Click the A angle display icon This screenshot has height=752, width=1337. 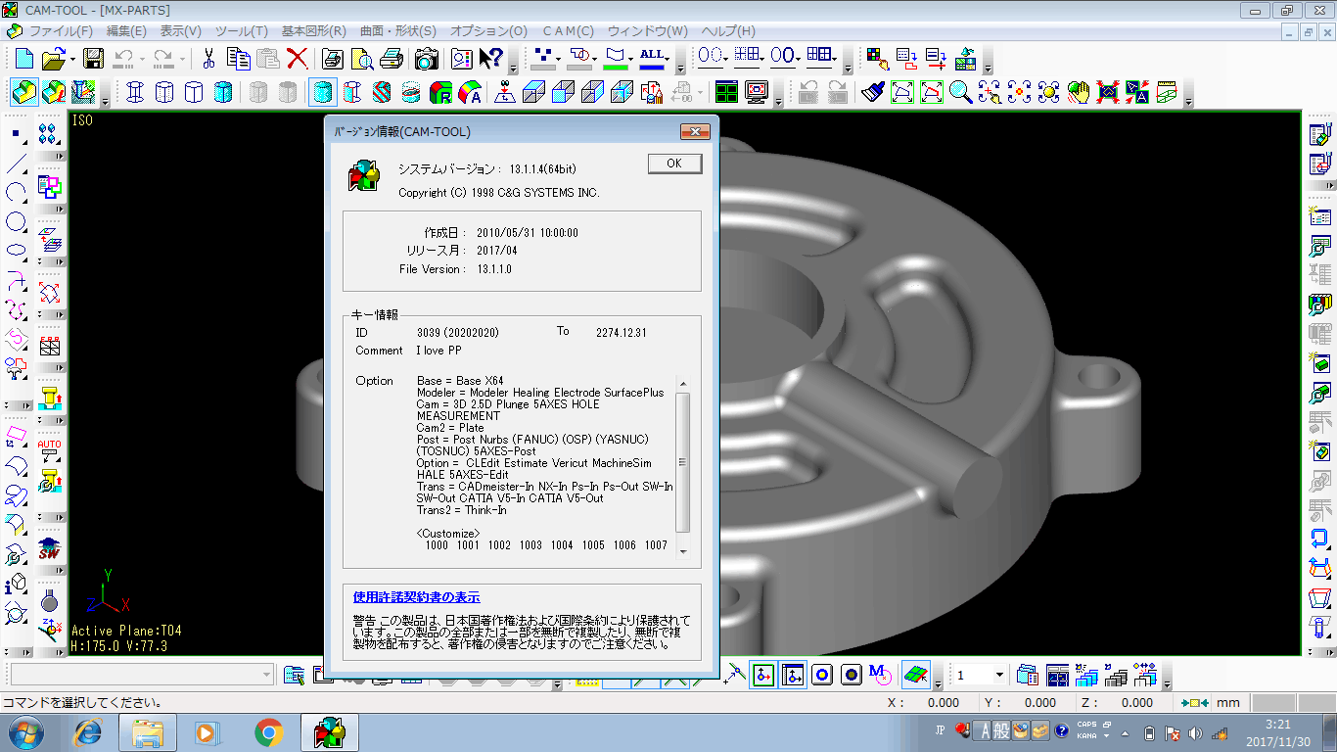[470, 93]
